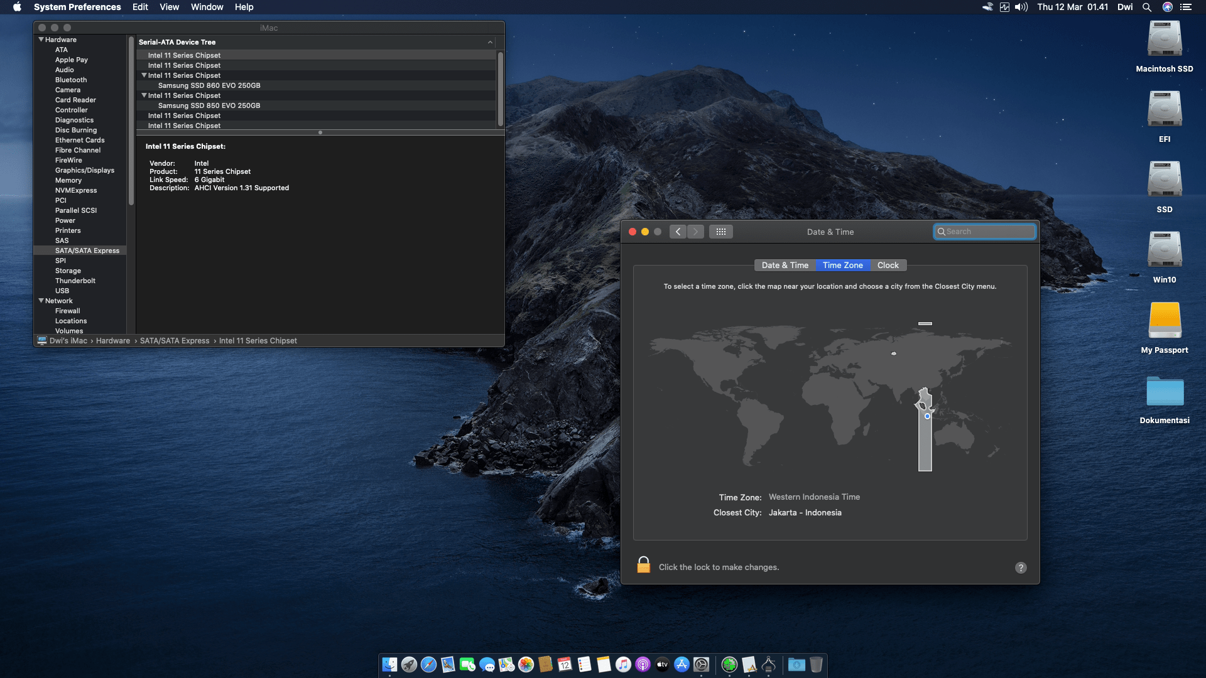Screen dimensions: 1206x678
Task: Open Safari from the Dock
Action: [x=428, y=664]
